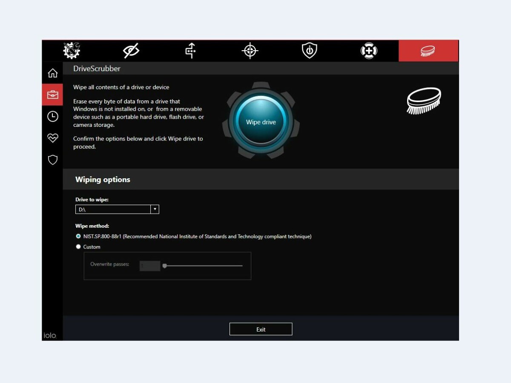Open the shield sidebar icon
This screenshot has height=383, width=511.
pyautogui.click(x=52, y=160)
